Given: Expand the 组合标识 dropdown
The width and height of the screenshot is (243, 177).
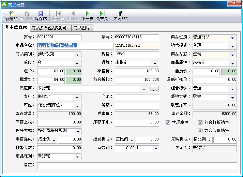Looking at the screenshot, I should [x=232, y=89].
